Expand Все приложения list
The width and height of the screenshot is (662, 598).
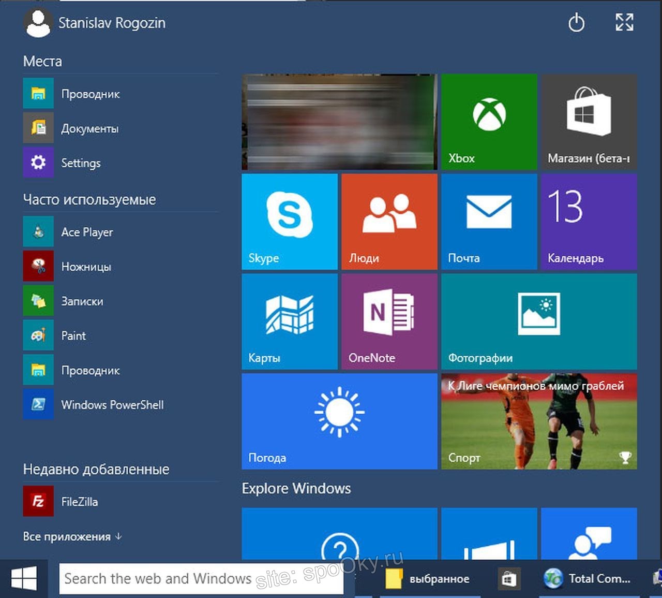[72, 536]
